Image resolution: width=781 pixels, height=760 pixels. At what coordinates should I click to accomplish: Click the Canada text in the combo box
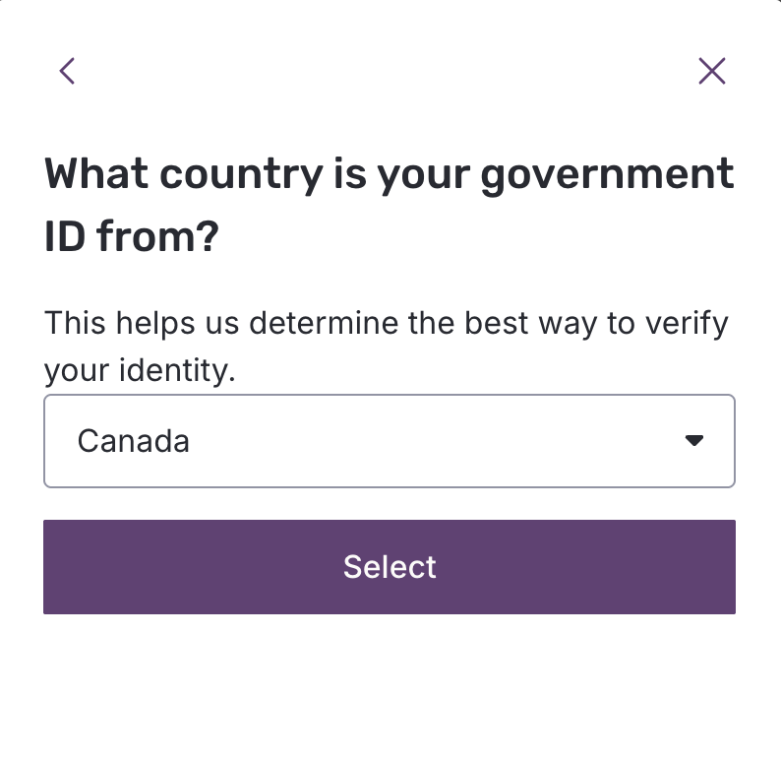[134, 441]
